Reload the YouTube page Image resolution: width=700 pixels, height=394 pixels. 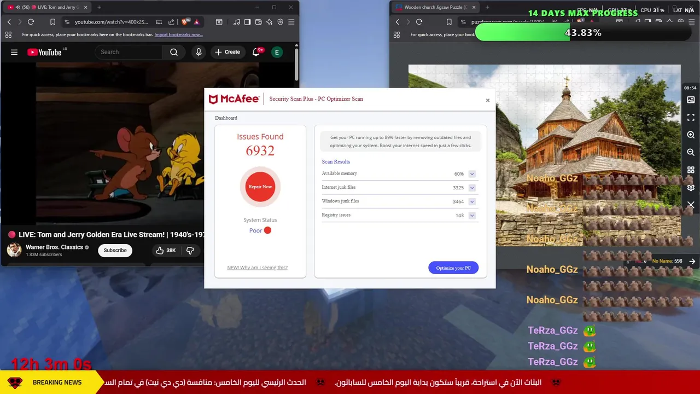tap(31, 22)
